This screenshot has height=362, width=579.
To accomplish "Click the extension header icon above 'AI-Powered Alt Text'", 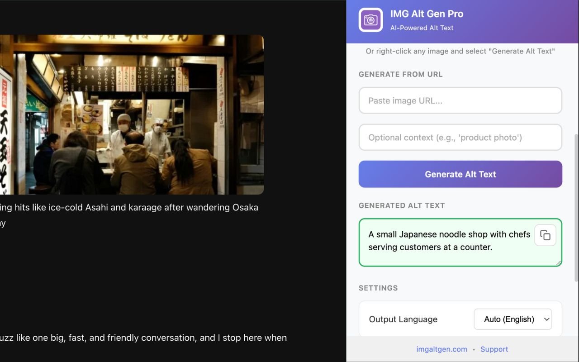I will tap(370, 19).
